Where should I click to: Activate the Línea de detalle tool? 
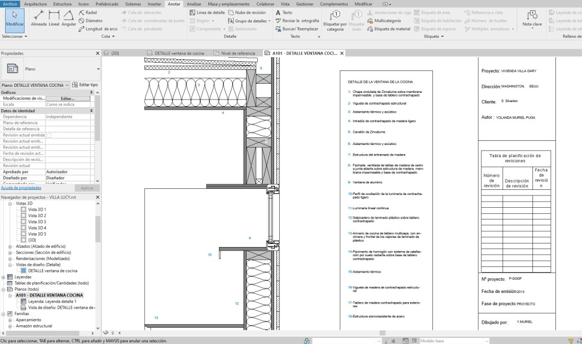click(207, 12)
